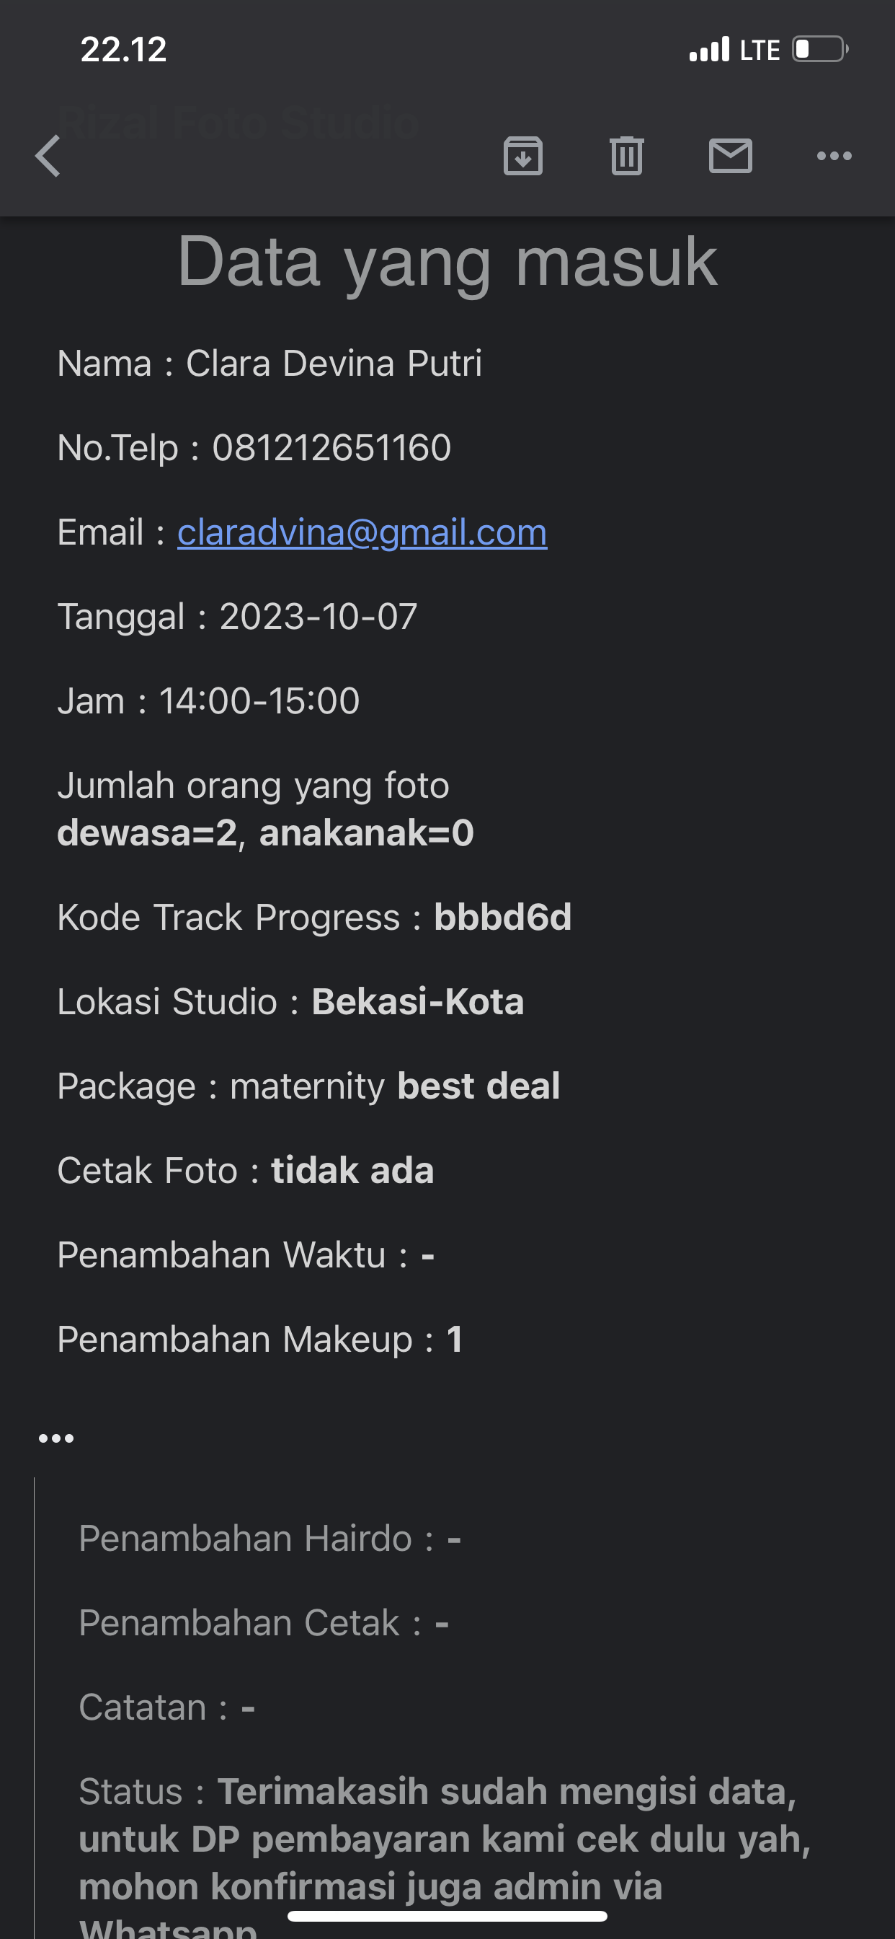Screen dimensions: 895x1939
Task: Archive this email
Action: point(522,156)
